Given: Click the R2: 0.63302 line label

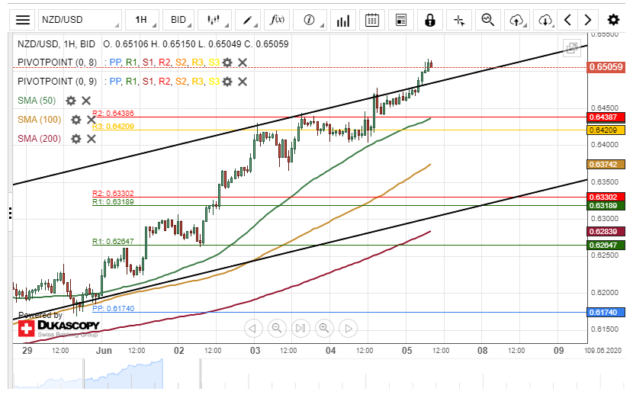Looking at the screenshot, I should pyautogui.click(x=113, y=194).
